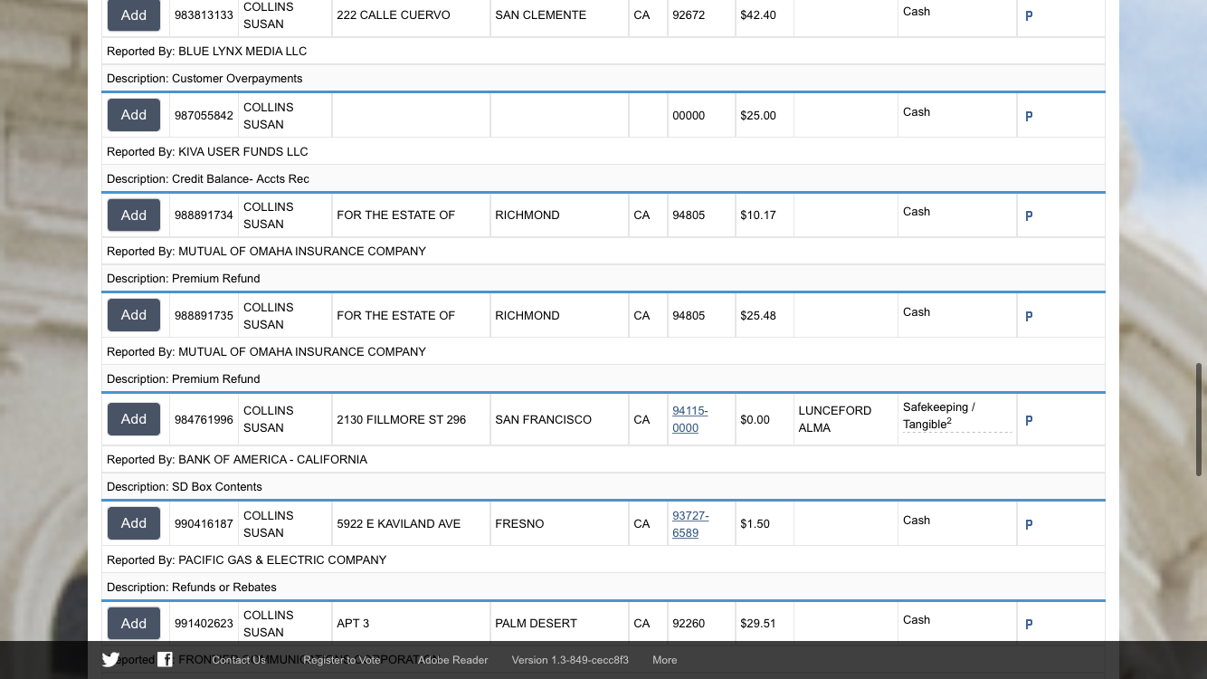
Task: Select amount $25.48
Action: [x=758, y=316]
